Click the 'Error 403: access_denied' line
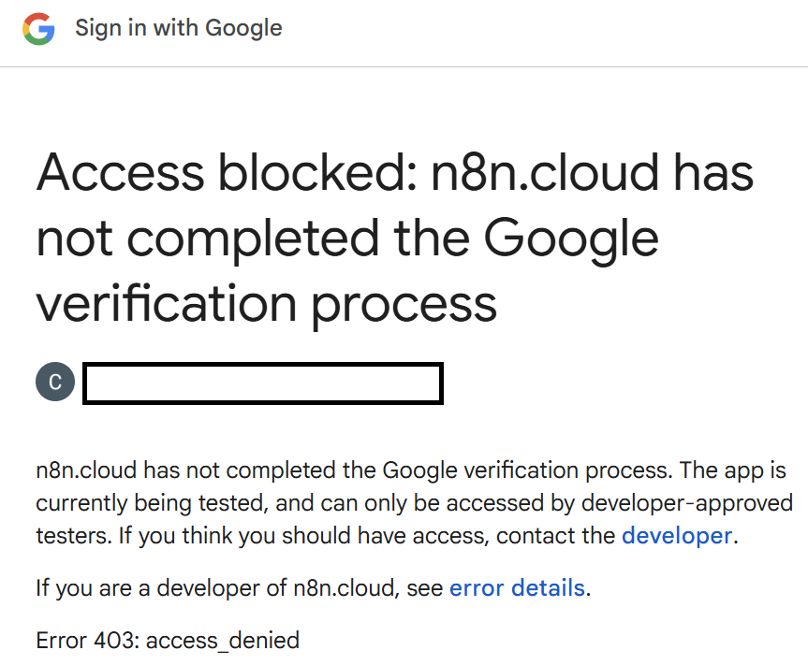808x665 pixels. click(168, 641)
